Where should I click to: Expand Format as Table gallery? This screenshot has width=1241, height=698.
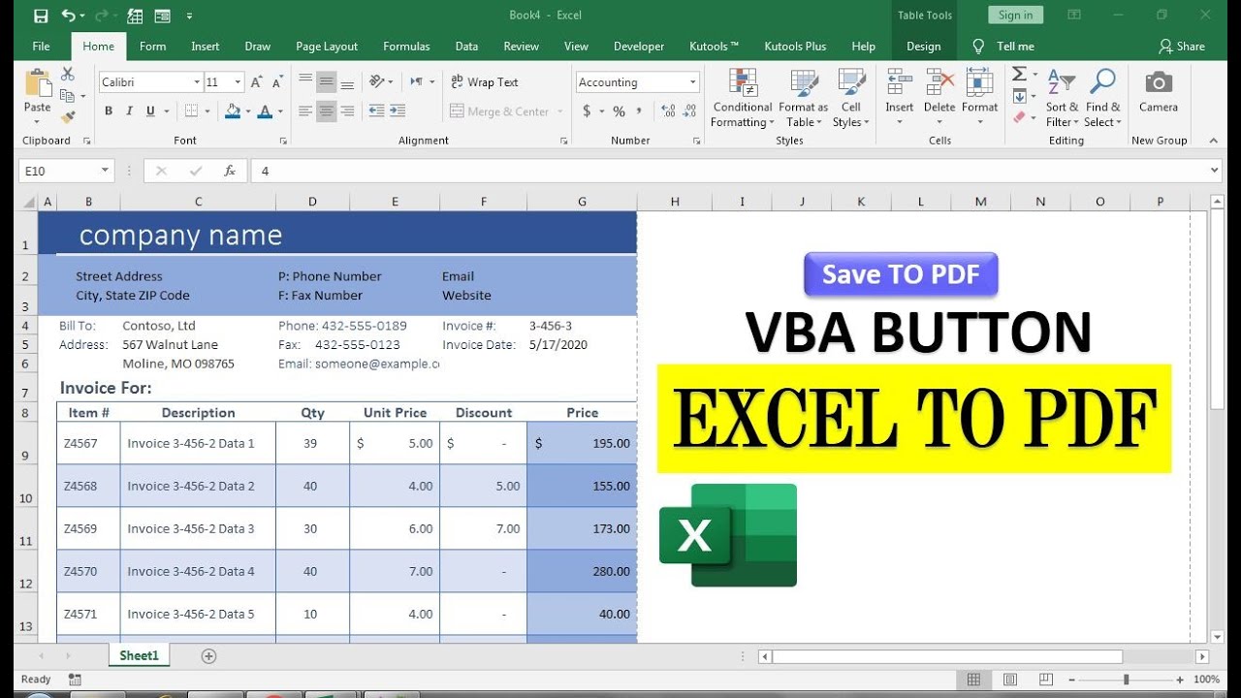(x=803, y=99)
